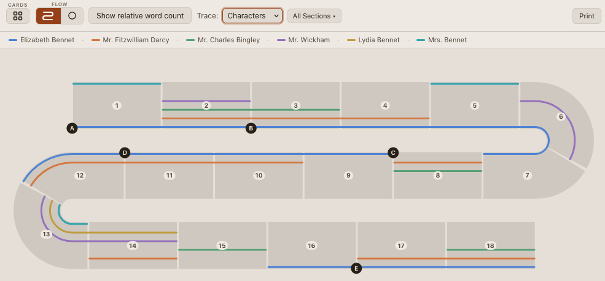This screenshot has width=605, height=281.
Task: Open scene 10 tile
Action: tap(259, 176)
